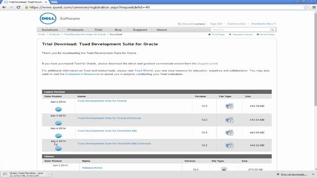Click 412.38 MB size value

257,106
